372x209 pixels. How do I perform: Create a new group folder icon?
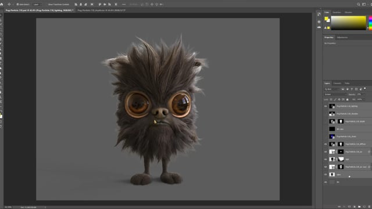pyautogui.click(x=359, y=207)
